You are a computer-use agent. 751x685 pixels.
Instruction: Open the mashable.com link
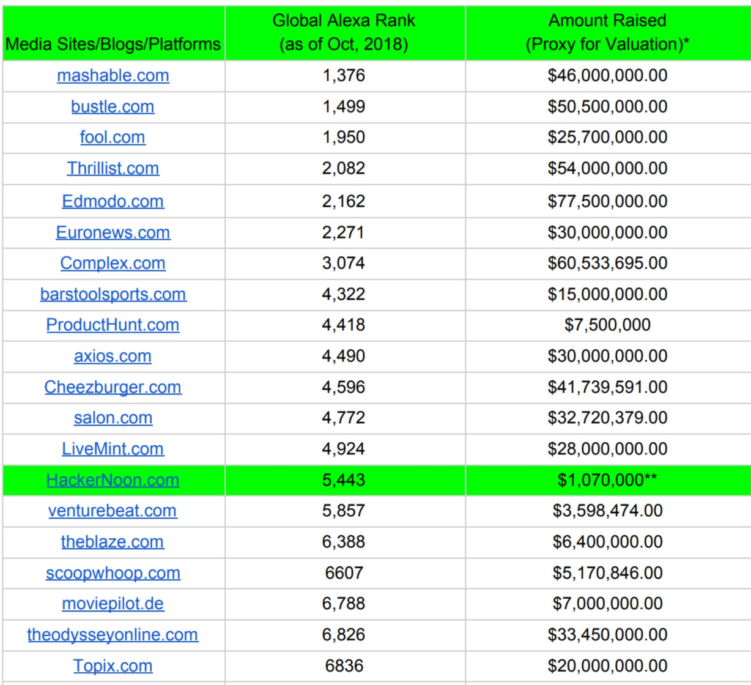pyautogui.click(x=113, y=76)
